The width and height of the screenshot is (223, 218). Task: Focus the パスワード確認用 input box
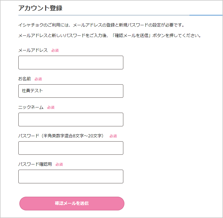pyautogui.click(x=71, y=177)
